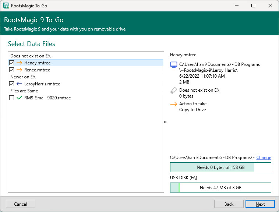
Task: Click the orange Action to take arrow icon
Action: pyautogui.click(x=174, y=104)
